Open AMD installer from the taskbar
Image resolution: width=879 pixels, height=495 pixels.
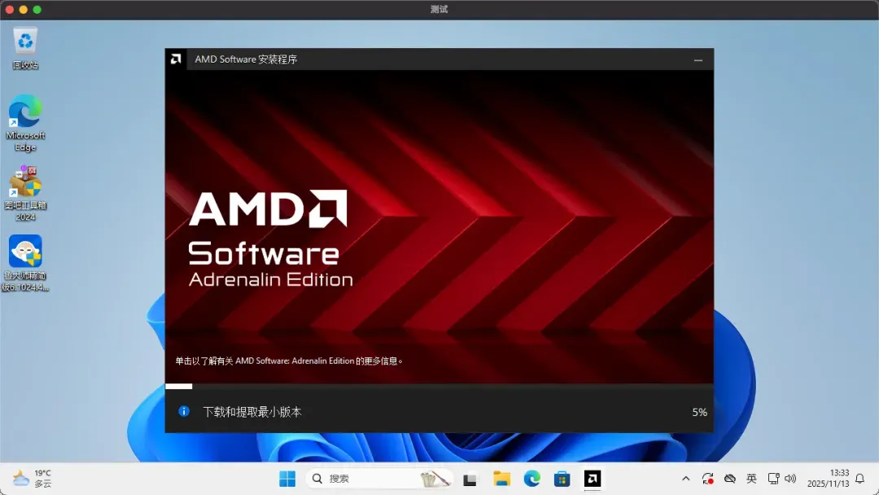pyautogui.click(x=593, y=479)
